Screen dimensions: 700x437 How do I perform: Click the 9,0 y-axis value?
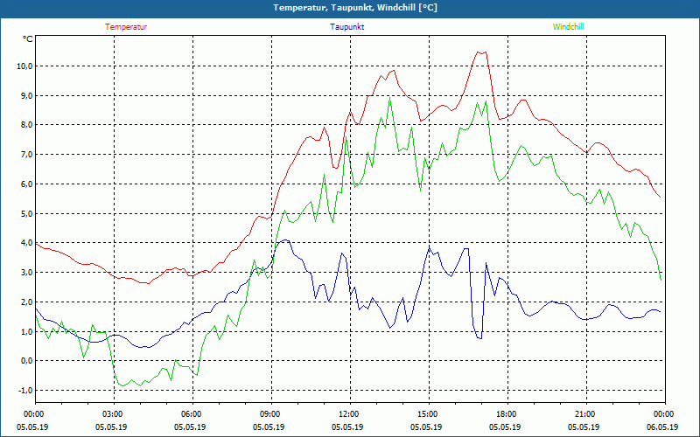click(26, 95)
